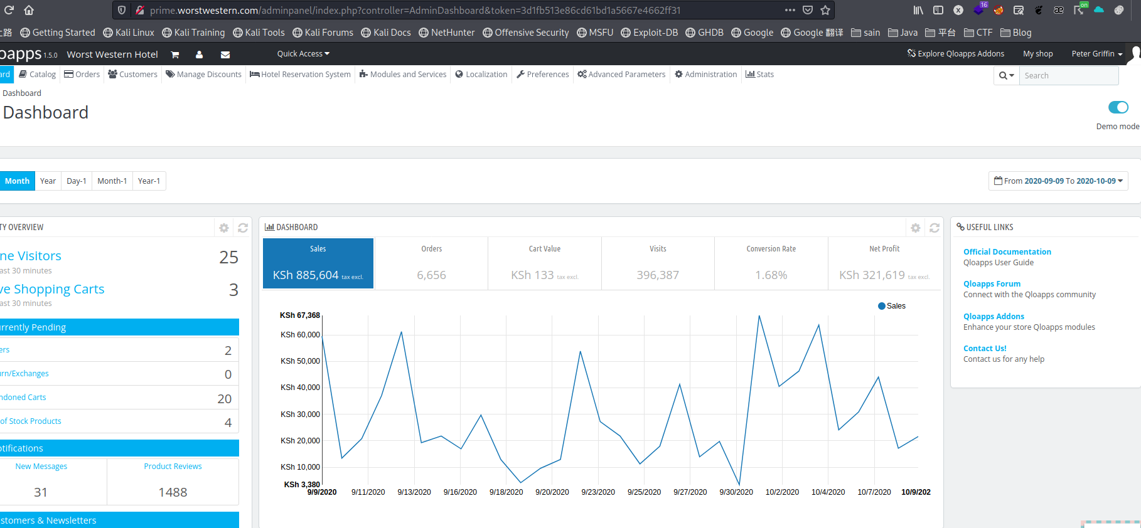Open the shopping cart header icon
The width and height of the screenshot is (1141, 528).
point(175,55)
